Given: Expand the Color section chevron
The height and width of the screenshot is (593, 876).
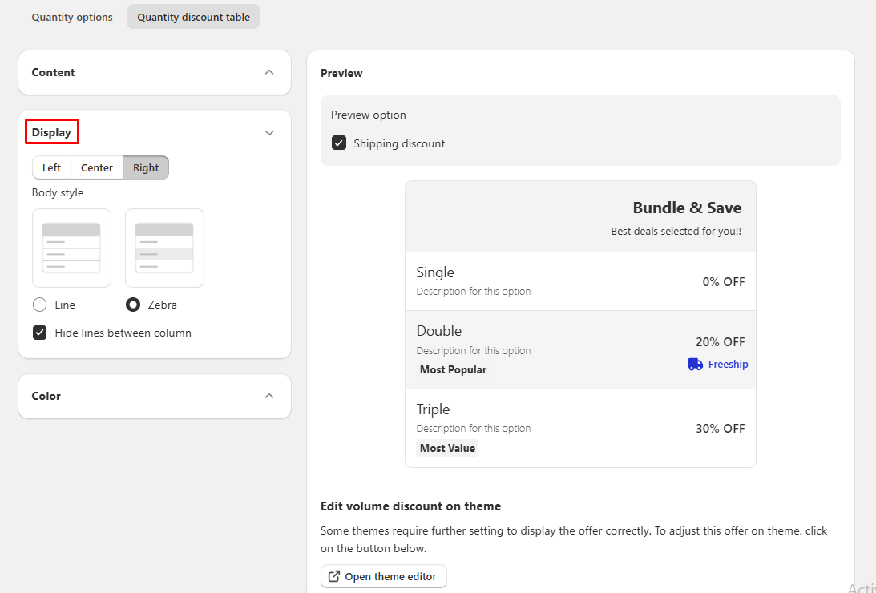Looking at the screenshot, I should 269,396.
